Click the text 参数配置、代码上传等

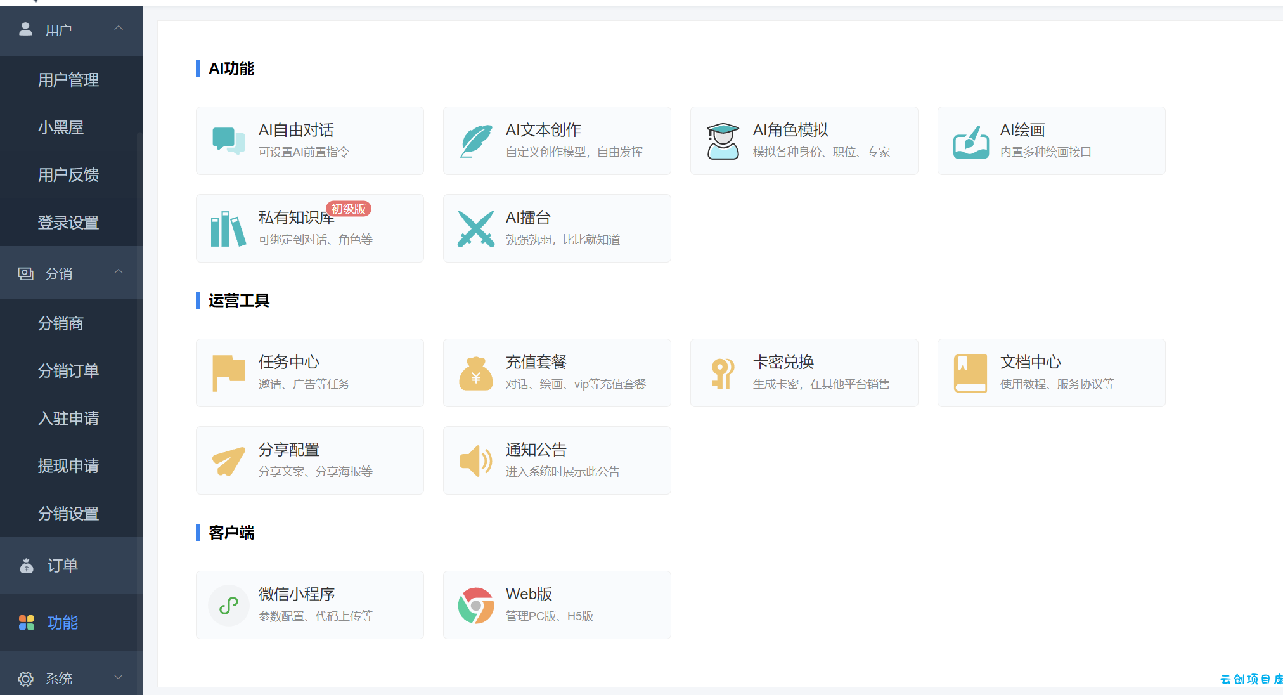tap(316, 616)
